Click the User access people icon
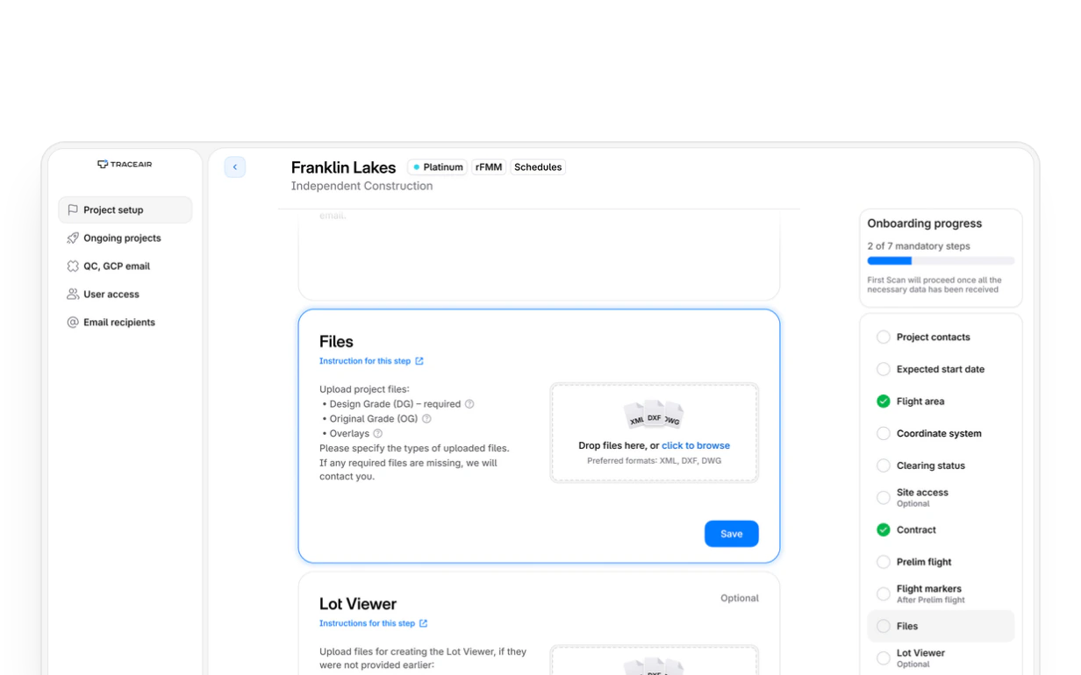 pyautogui.click(x=73, y=295)
